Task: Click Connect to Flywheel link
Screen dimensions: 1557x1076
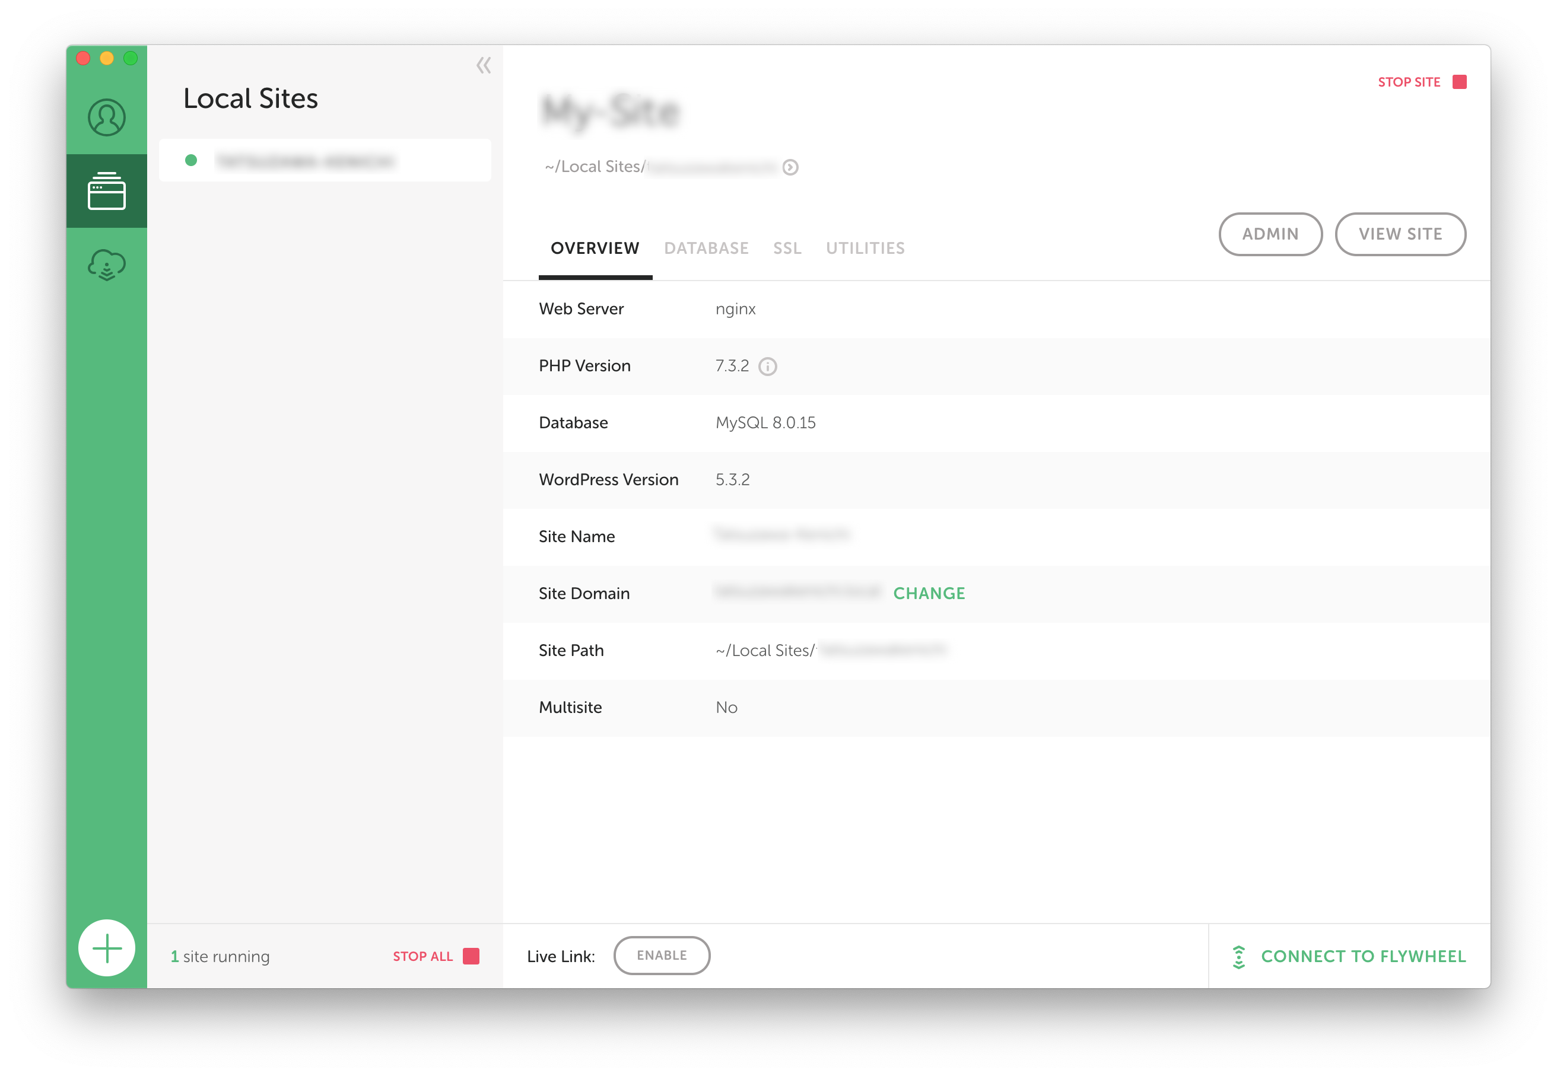Action: pos(1363,956)
